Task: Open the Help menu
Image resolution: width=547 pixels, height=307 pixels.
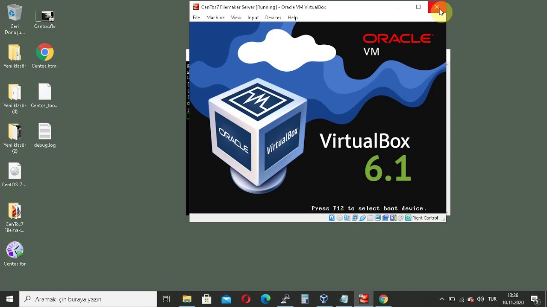Action: pyautogui.click(x=292, y=17)
